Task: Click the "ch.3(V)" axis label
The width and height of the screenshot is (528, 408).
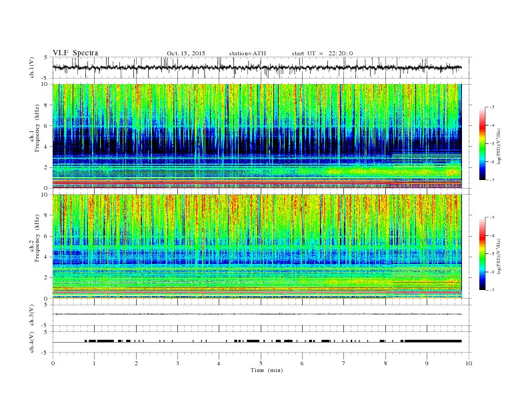Action: point(32,315)
